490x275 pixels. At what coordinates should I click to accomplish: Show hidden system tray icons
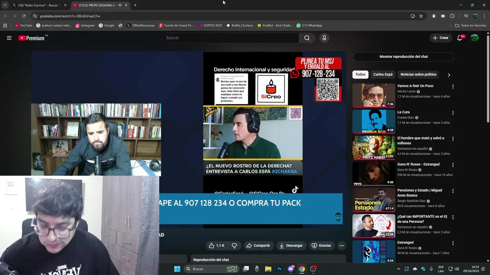(399, 269)
